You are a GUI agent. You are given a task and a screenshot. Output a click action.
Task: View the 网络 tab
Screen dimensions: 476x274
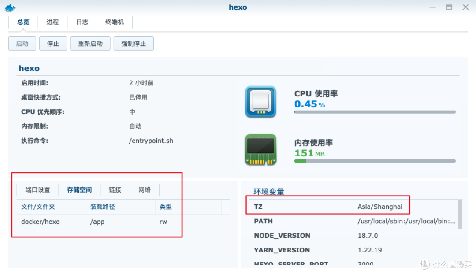(144, 189)
